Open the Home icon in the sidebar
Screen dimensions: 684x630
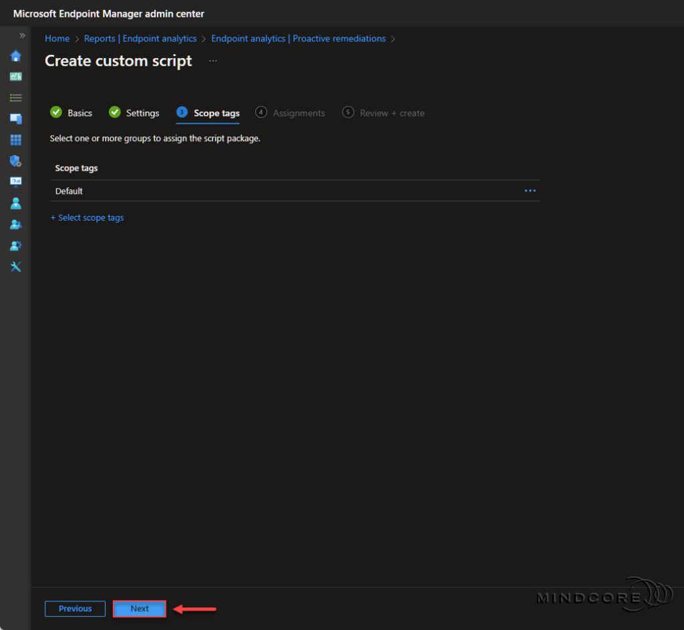(15, 56)
